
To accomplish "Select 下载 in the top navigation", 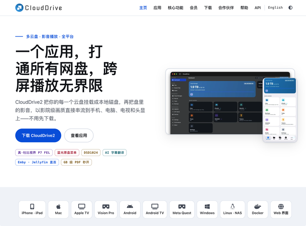I will (208, 8).
